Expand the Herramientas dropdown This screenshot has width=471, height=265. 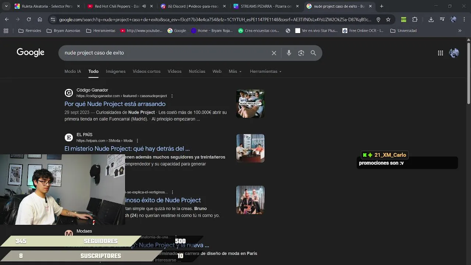point(266,71)
